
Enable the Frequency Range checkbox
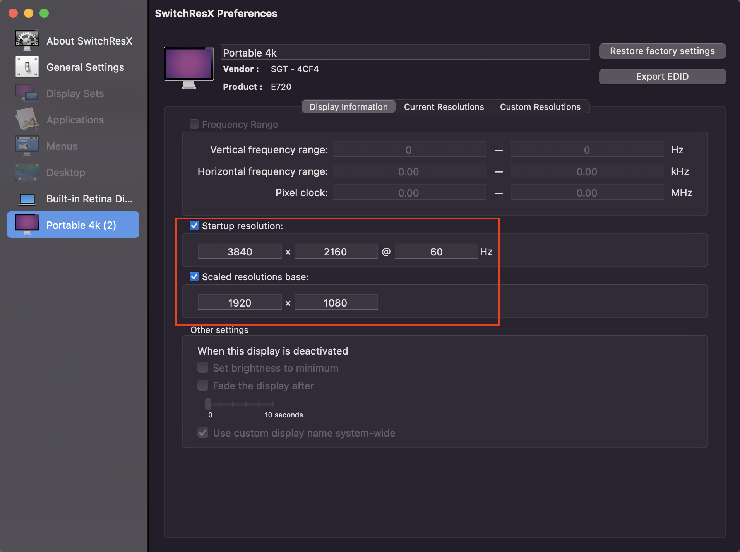click(194, 124)
